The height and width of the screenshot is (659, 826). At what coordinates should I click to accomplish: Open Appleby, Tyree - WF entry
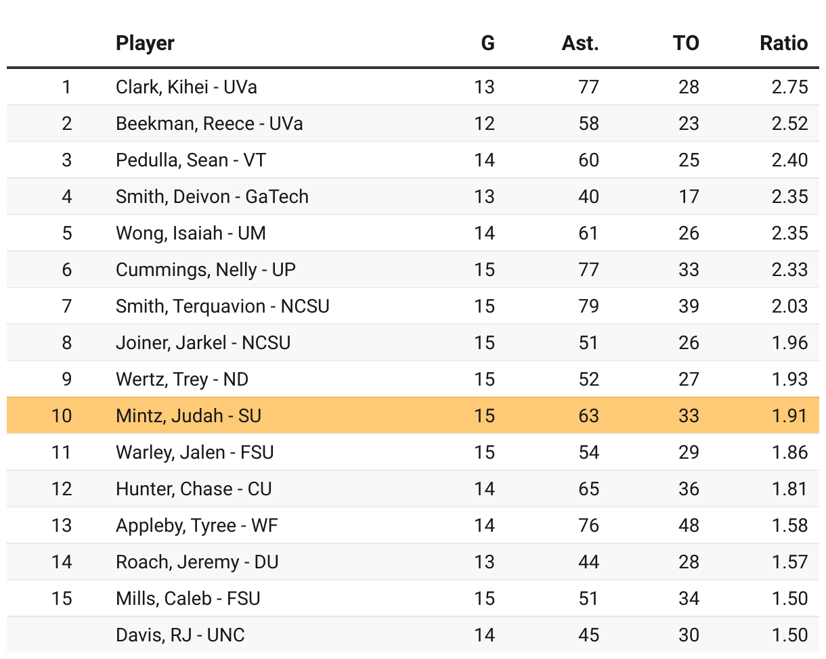(197, 525)
